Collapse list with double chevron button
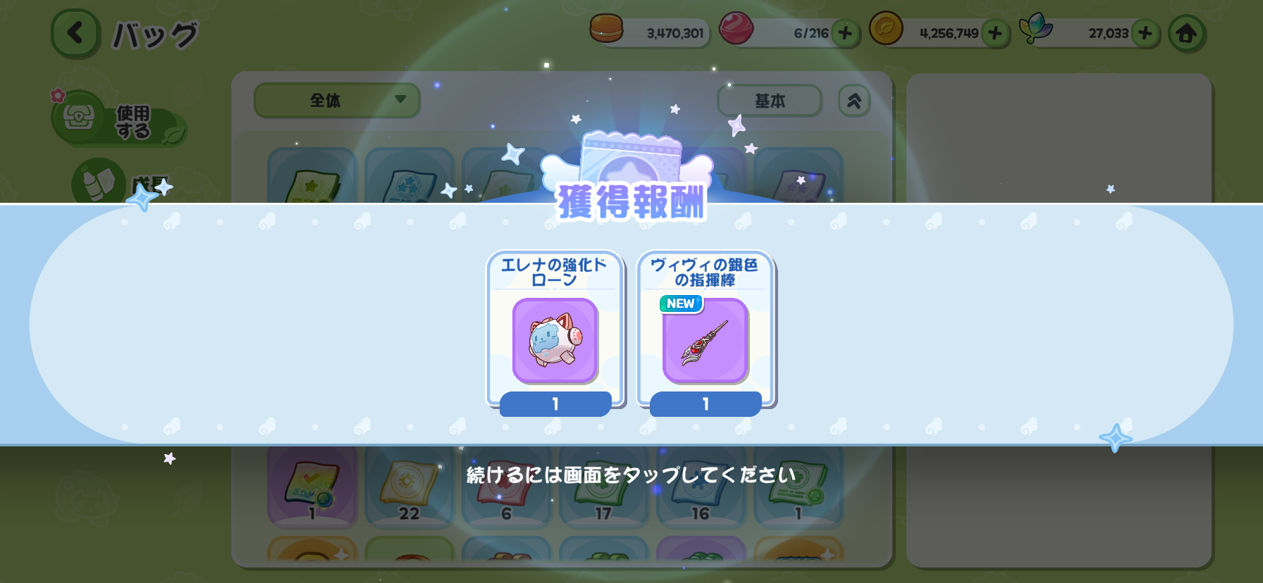Image resolution: width=1263 pixels, height=583 pixels. point(854,101)
